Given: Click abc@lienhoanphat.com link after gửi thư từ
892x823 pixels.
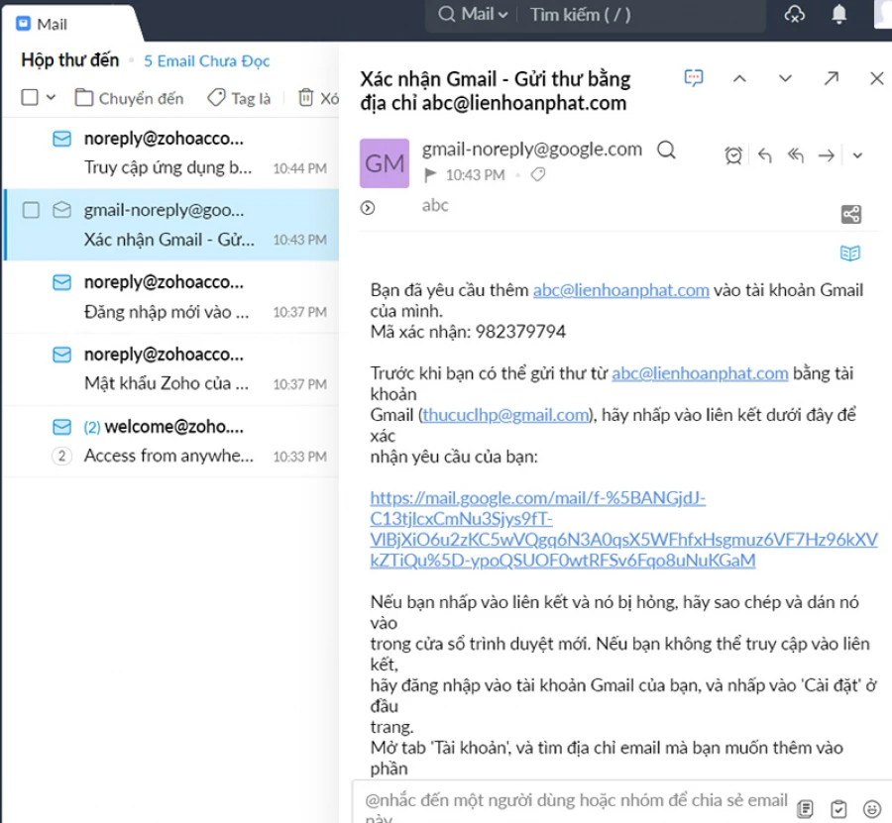Looking at the screenshot, I should [700, 373].
